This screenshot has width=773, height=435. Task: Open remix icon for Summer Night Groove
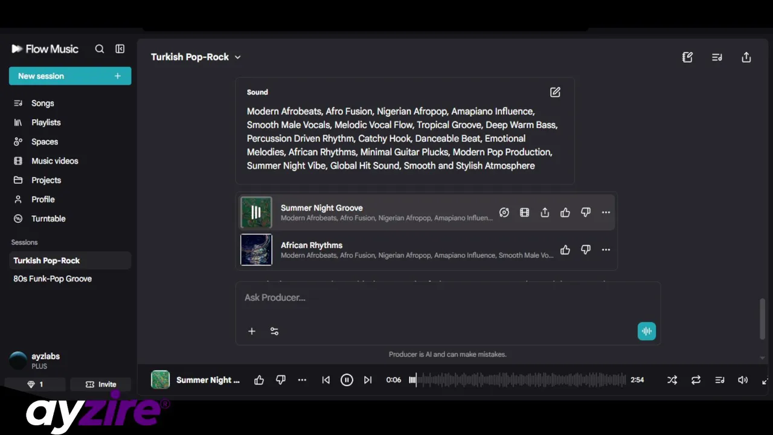coord(504,213)
